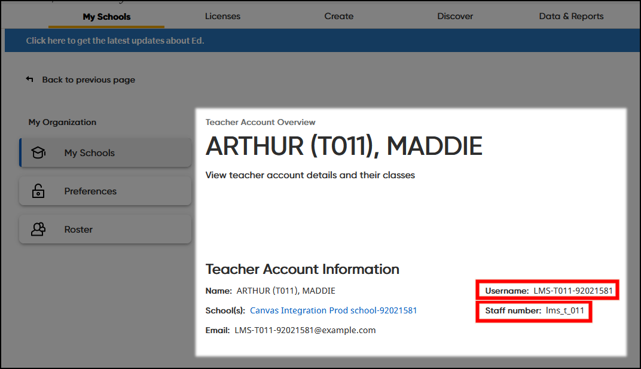The image size is (641, 369).
Task: Open the Data & Reports tab
Action: 571,16
